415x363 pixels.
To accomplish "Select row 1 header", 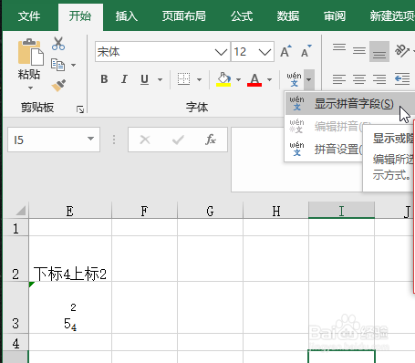I will (x=16, y=227).
